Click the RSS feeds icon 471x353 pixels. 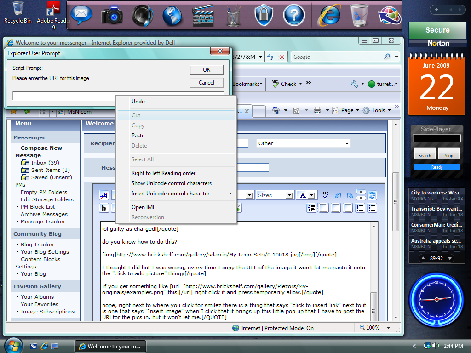(296, 111)
